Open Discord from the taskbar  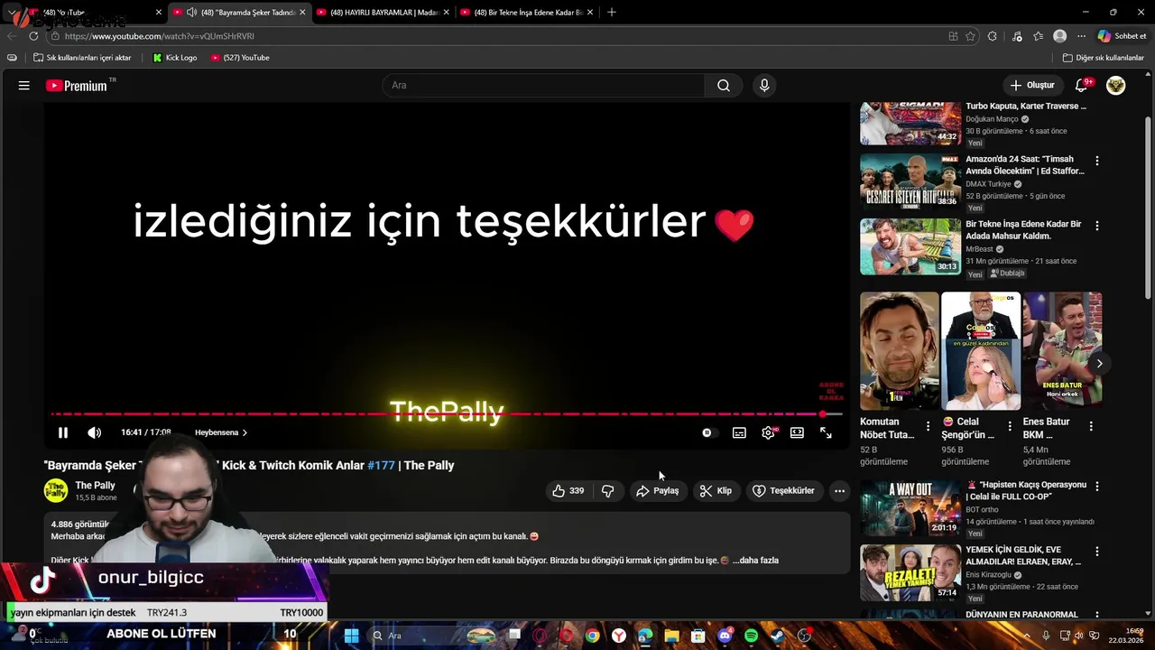(725, 636)
